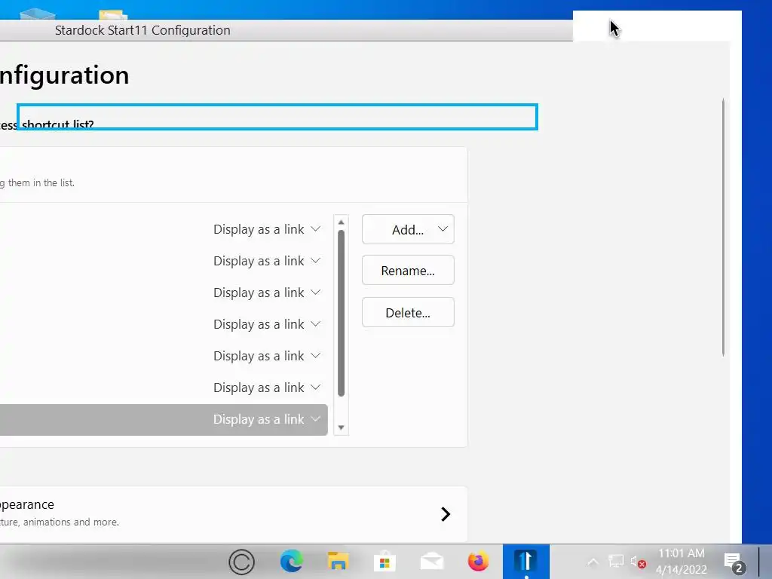This screenshot has height=579, width=772.
Task: Open the 11:01 AM clock and calendar
Action: tap(682, 561)
